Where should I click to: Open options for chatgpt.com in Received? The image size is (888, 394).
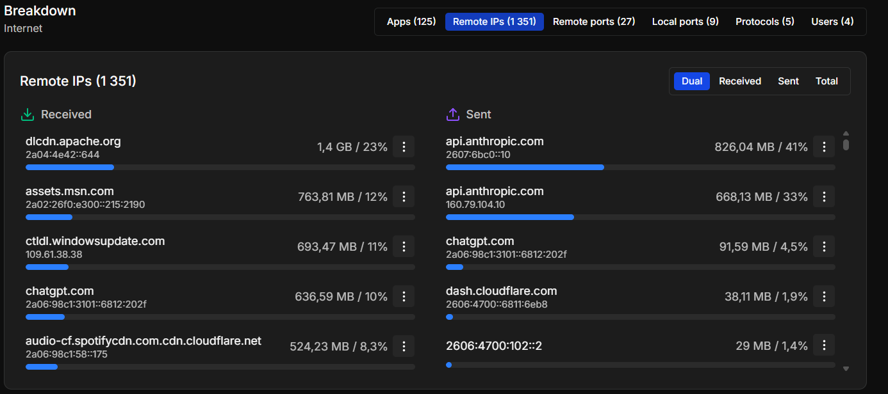tap(404, 297)
